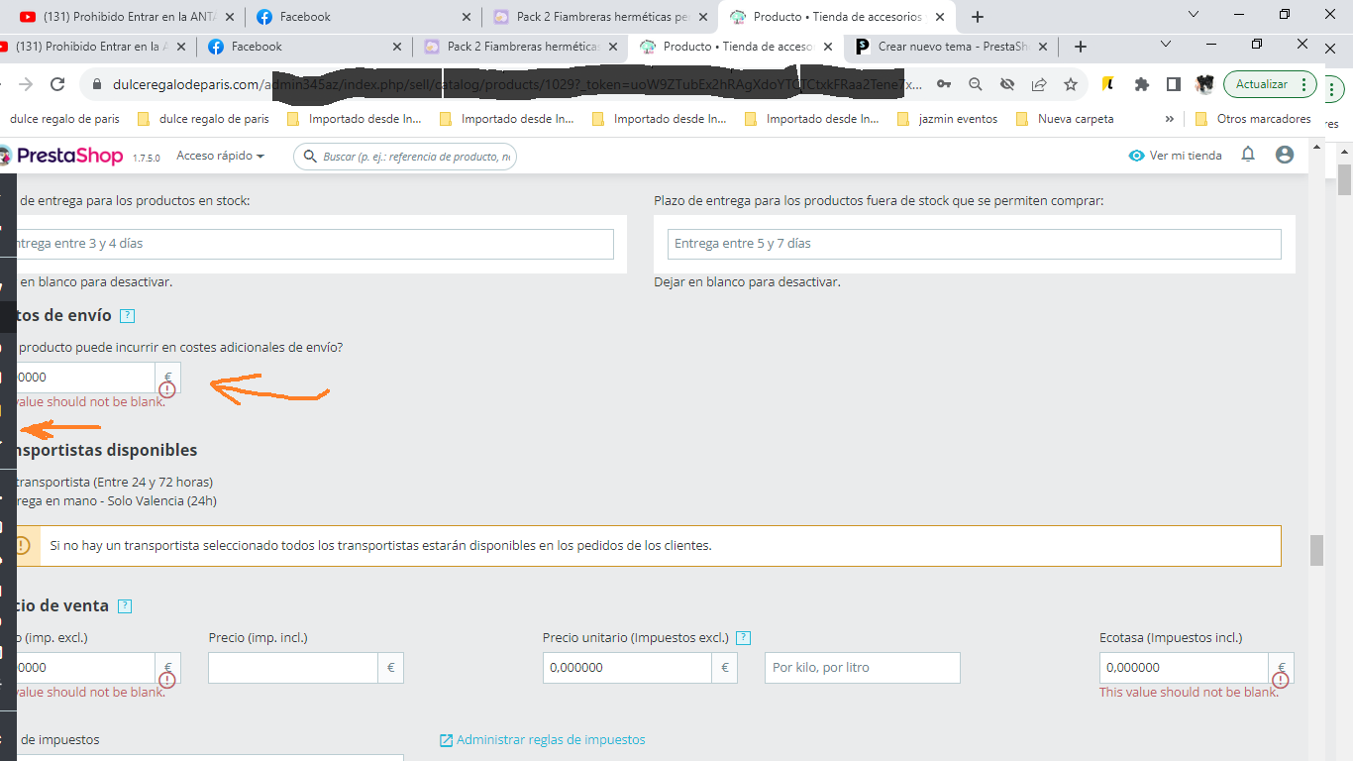The height and width of the screenshot is (761, 1353).
Task: Open the saved passwords key icon
Action: pyautogui.click(x=944, y=84)
